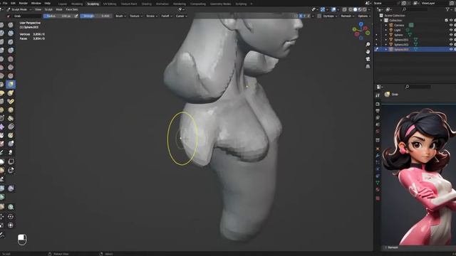Viewport: 456px width, 256px height.
Task: Toggle Y axis symmetry
Action: (x=304, y=16)
